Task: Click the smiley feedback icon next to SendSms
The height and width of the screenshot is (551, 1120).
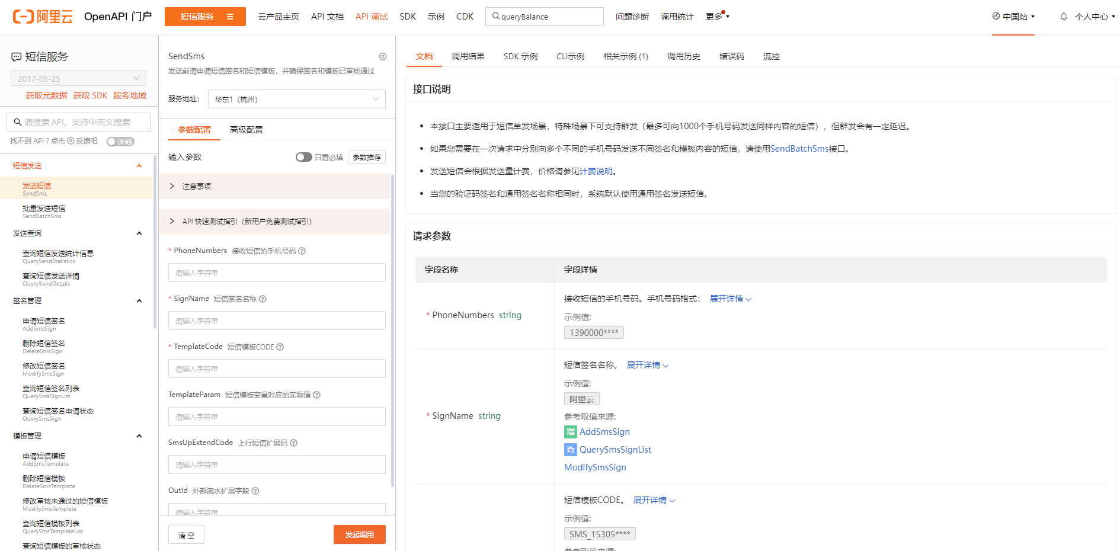Action: [383, 56]
